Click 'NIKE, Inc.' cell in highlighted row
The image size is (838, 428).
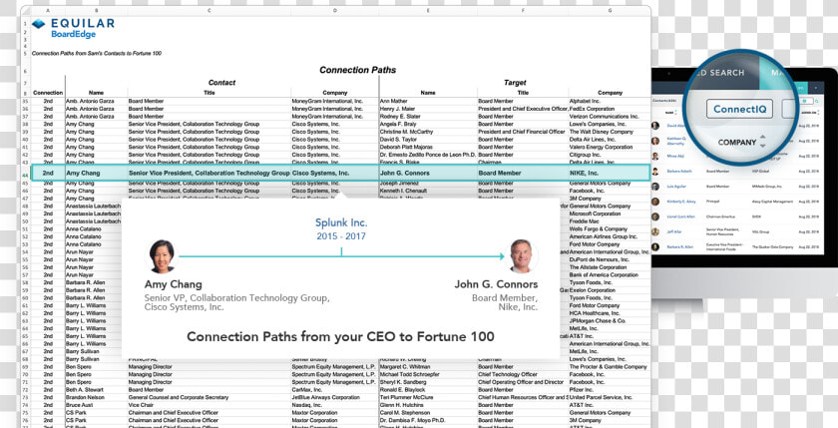coord(584,174)
